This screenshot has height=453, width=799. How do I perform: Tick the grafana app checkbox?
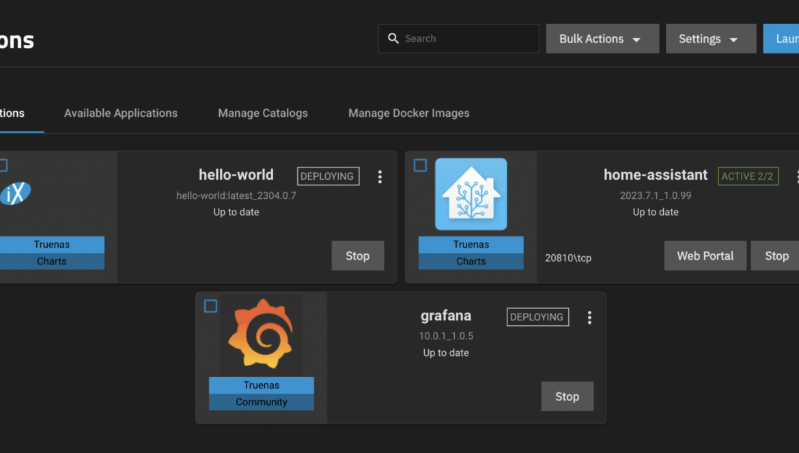pos(210,305)
